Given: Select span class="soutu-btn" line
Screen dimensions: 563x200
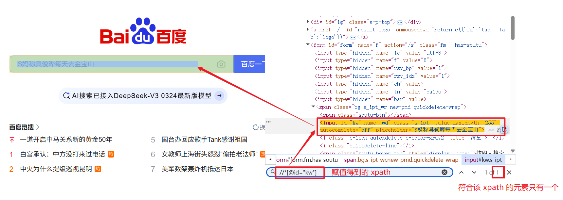Looking at the screenshot, I should [366, 115].
